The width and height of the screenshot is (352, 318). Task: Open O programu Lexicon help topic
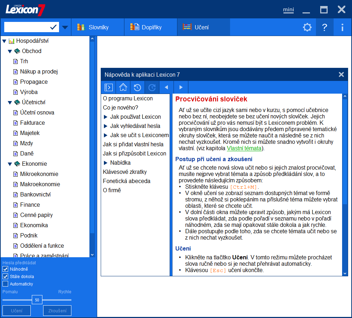coord(128,99)
